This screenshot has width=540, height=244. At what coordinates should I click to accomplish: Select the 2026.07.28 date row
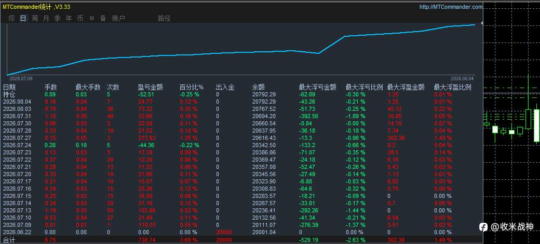tap(17, 131)
